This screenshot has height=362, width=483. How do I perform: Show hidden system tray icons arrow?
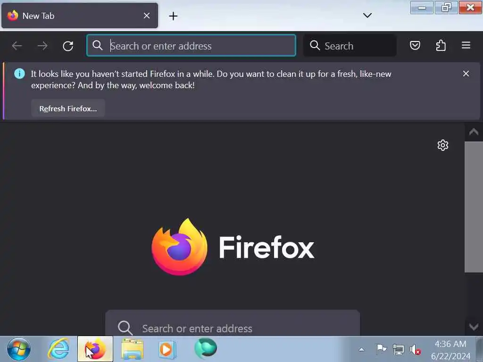(361, 350)
